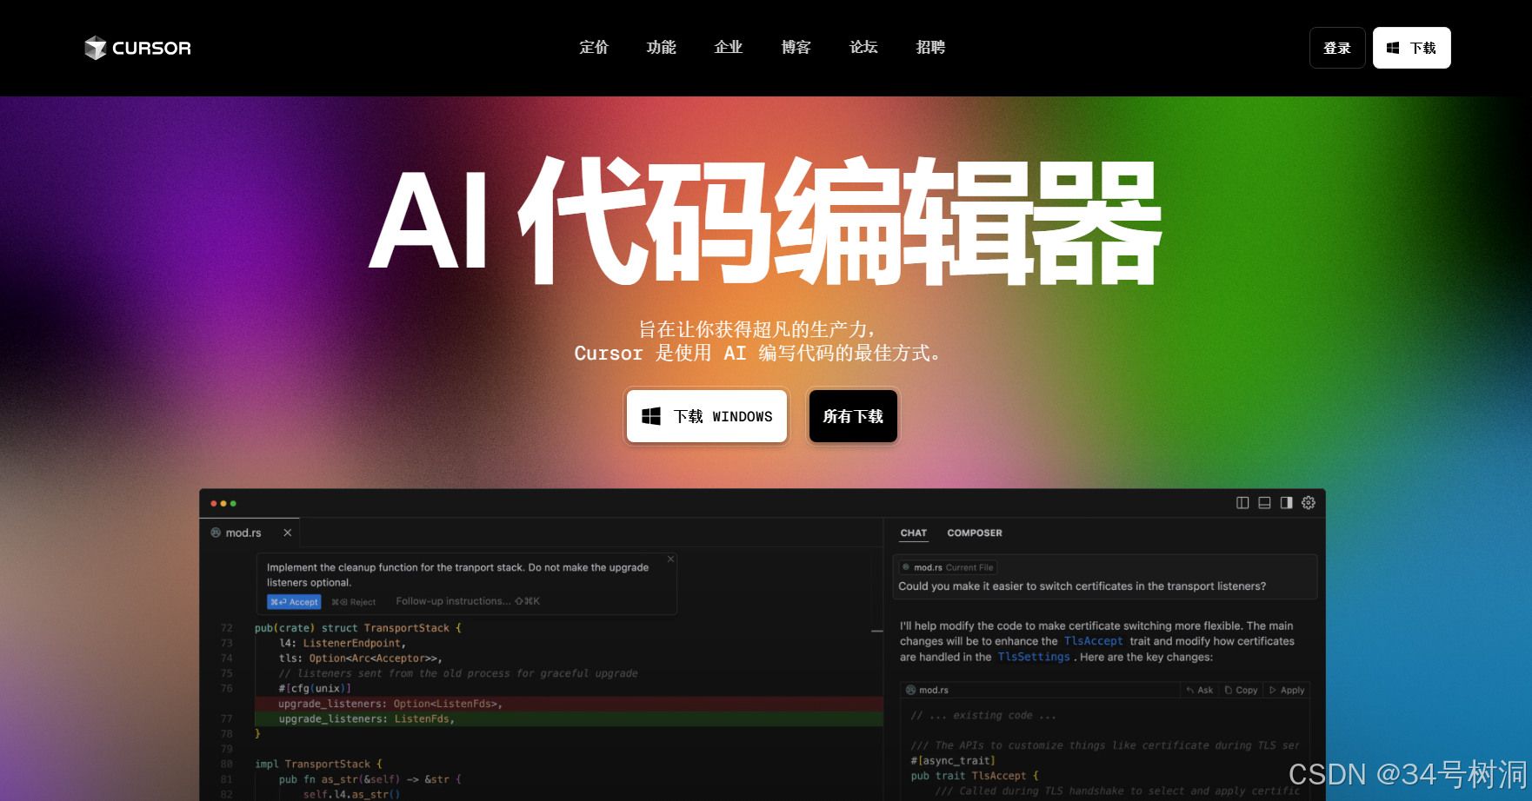The image size is (1532, 801).
Task: Click the '// ... existing code ...' line
Action: tap(983, 716)
